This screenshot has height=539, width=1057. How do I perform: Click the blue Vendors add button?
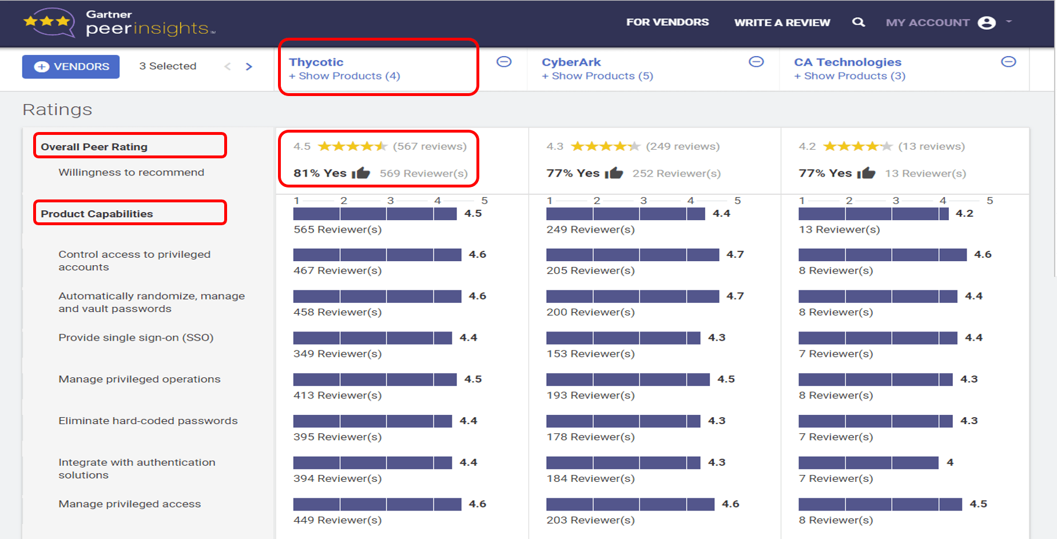coord(71,66)
